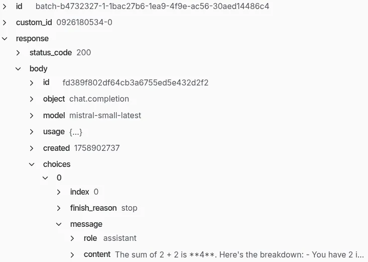
Task: Expand the model row chevron
Action: 32,116
